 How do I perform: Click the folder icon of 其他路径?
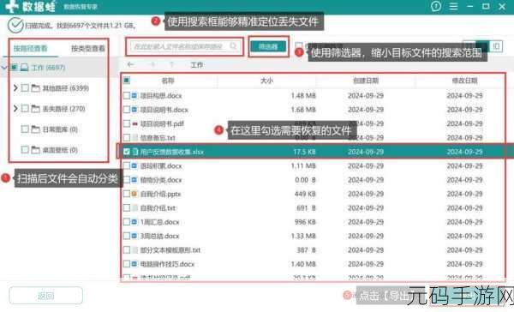click(35, 88)
